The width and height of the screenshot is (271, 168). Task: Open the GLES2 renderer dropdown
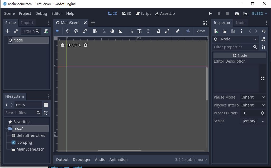pos(259,13)
